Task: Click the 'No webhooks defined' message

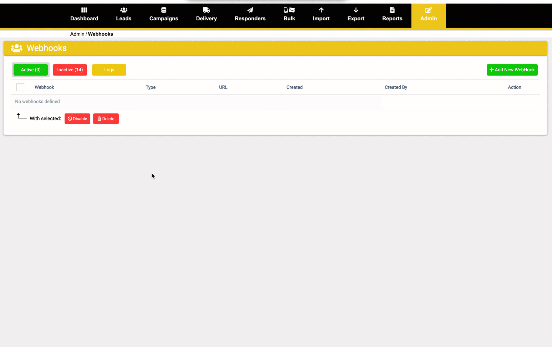Action: (37, 102)
